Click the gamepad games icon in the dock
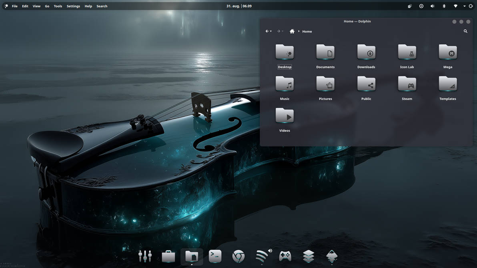Screen dimensions: 477x268 pos(285,256)
